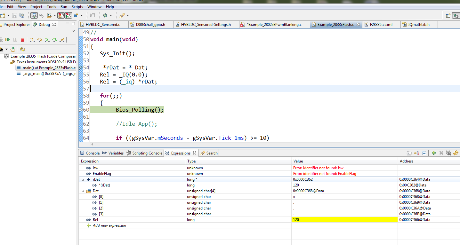The height and width of the screenshot is (245, 460).
Task: Click Add new expression entry
Action: click(109, 225)
